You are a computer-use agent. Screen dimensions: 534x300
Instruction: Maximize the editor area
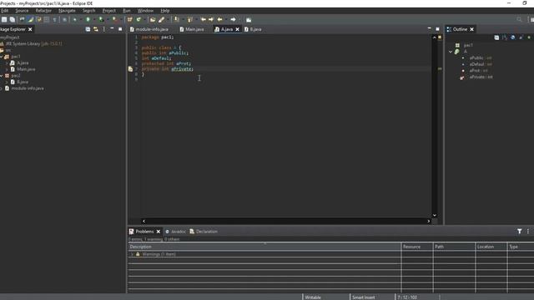pos(437,29)
